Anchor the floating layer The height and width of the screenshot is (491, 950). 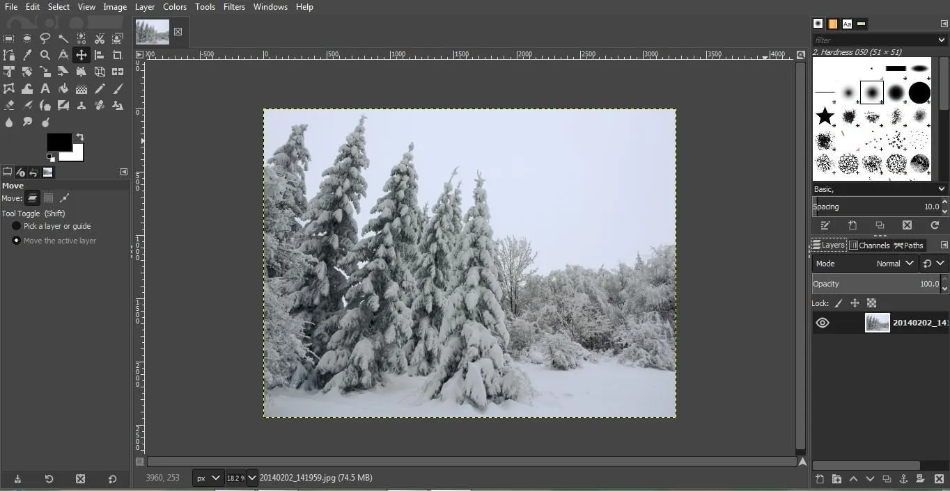903,478
